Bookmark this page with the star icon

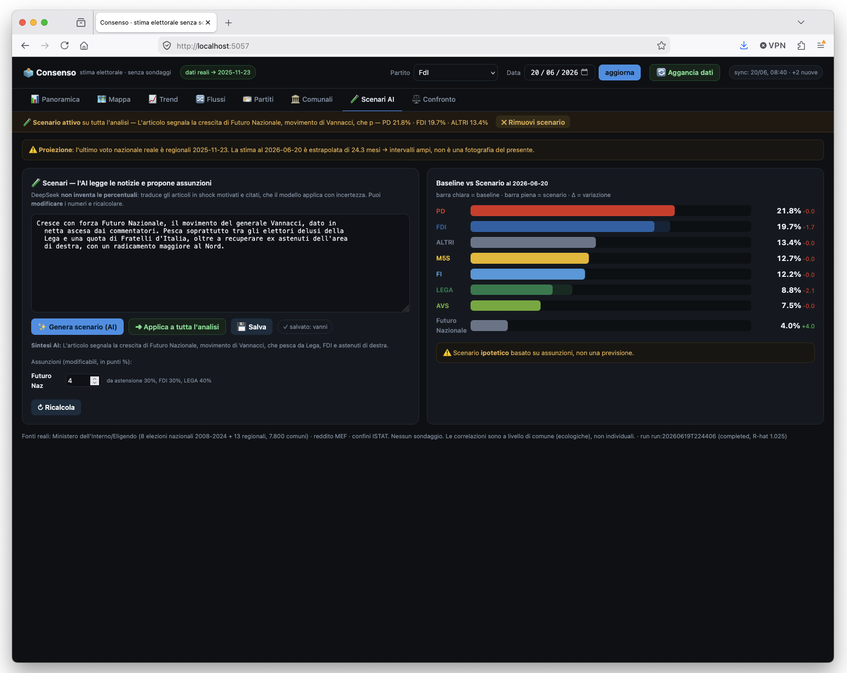pyautogui.click(x=662, y=45)
